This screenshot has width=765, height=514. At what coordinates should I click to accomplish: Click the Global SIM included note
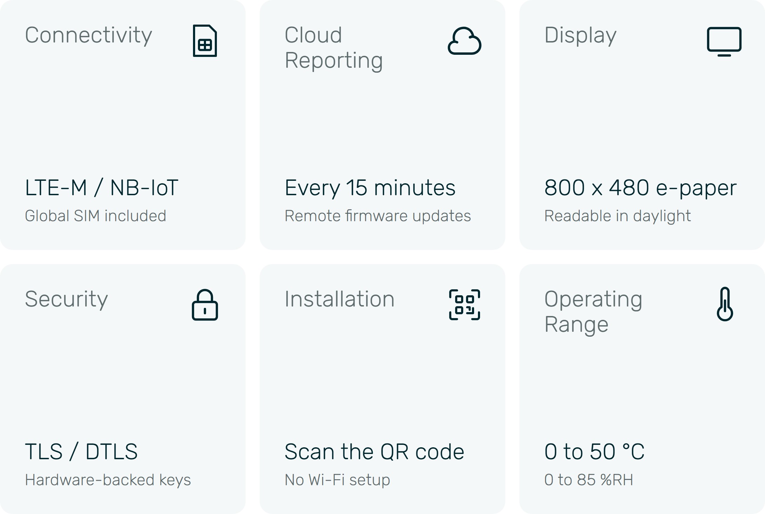click(95, 216)
